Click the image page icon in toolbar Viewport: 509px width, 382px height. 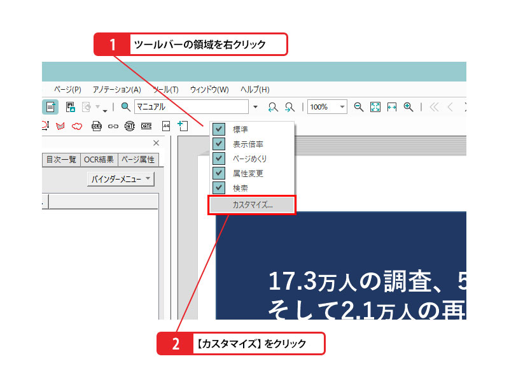71,107
